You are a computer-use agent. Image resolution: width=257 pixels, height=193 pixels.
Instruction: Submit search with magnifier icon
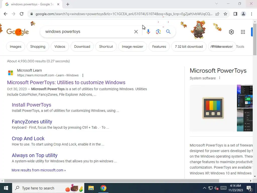pyautogui.click(x=168, y=31)
